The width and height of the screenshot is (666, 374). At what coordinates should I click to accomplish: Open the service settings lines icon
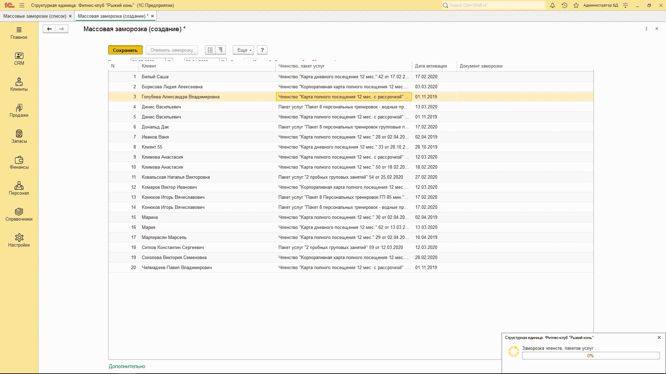pos(625,6)
